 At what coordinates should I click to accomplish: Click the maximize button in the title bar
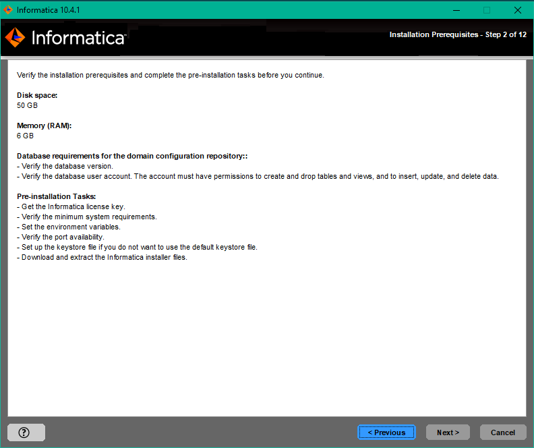(487, 10)
